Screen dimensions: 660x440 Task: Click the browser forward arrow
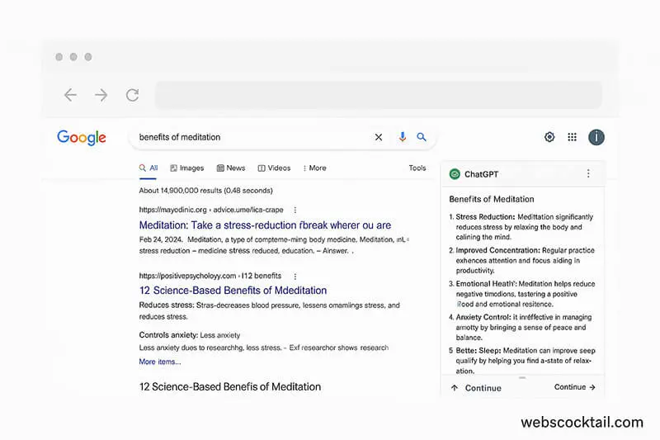101,95
